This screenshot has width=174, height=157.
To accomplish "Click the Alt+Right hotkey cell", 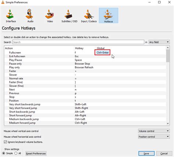I will pos(80,115).
